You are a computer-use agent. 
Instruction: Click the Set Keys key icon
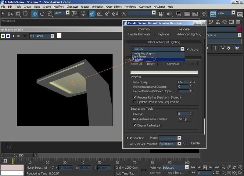coord(144,170)
